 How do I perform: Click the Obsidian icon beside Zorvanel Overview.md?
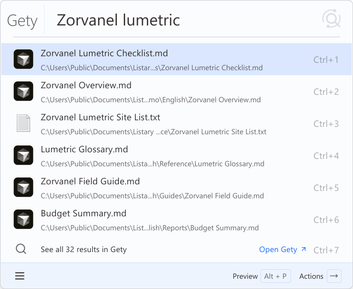pos(23,91)
